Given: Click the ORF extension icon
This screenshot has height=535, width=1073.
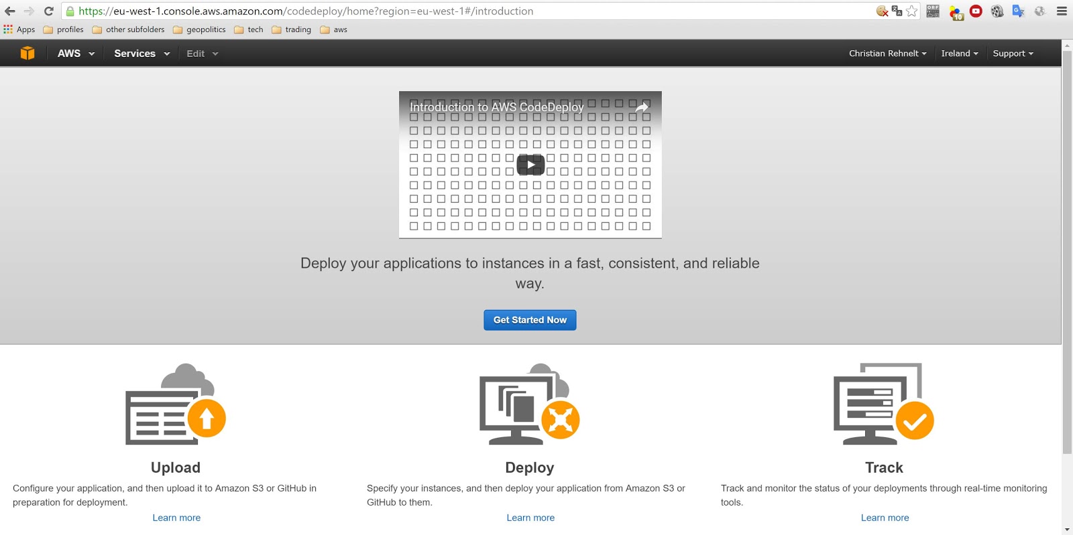Looking at the screenshot, I should [x=933, y=11].
